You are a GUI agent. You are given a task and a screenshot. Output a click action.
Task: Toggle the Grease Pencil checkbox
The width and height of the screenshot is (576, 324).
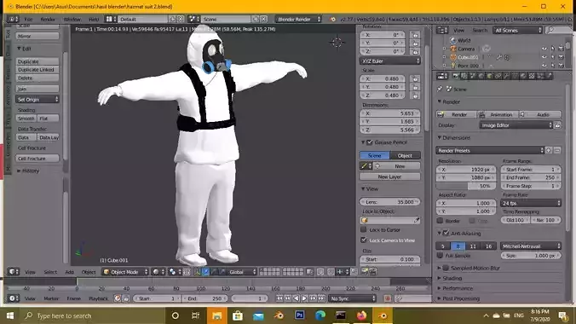click(x=370, y=142)
